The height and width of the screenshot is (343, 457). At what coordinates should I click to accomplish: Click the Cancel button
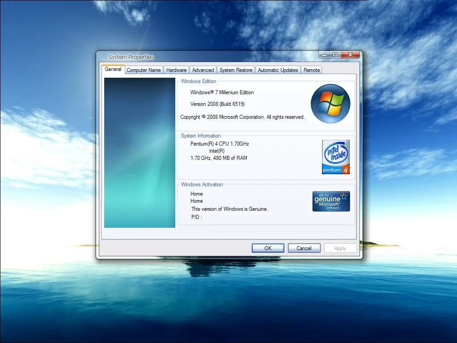click(x=304, y=248)
